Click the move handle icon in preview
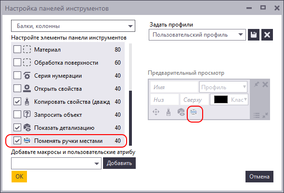 [156, 112]
